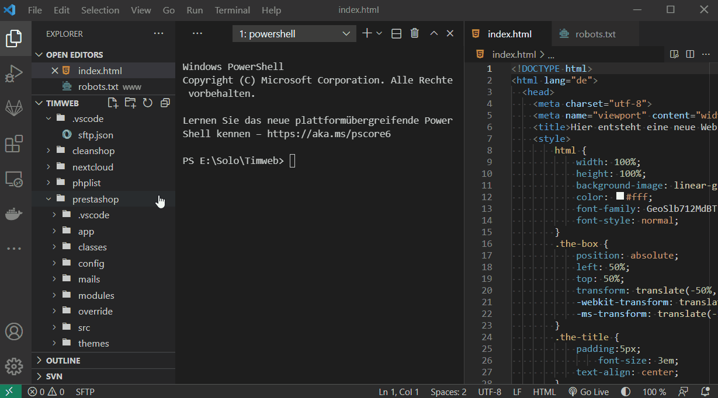The height and width of the screenshot is (398, 718).
Task: Close the terminal panel with X
Action: (x=450, y=33)
